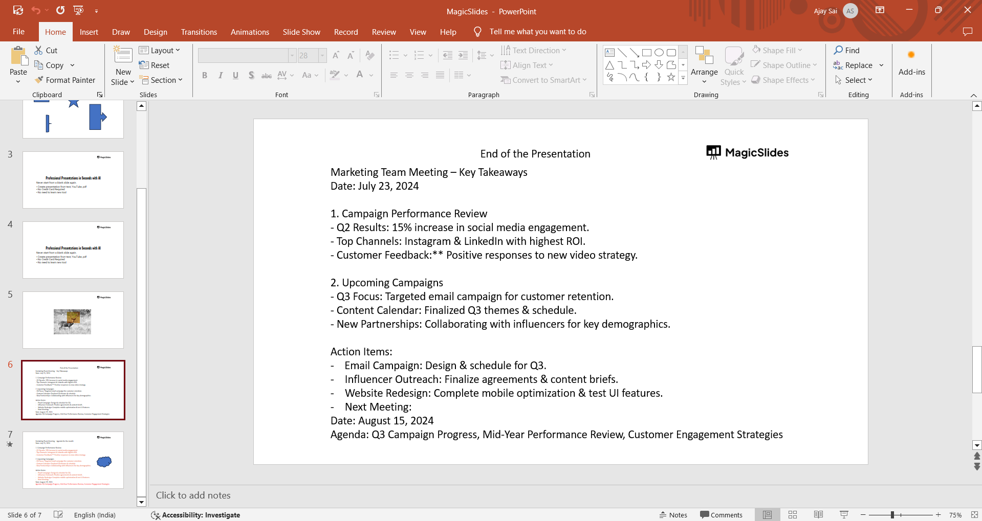The image size is (982, 521).
Task: Click the Format Painter brush icon
Action: [39, 80]
